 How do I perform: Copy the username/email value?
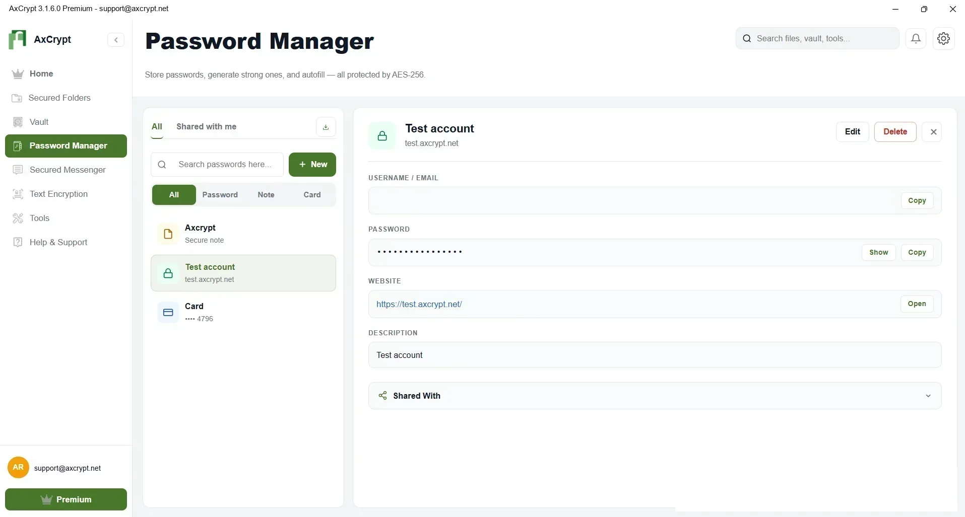coord(917,200)
